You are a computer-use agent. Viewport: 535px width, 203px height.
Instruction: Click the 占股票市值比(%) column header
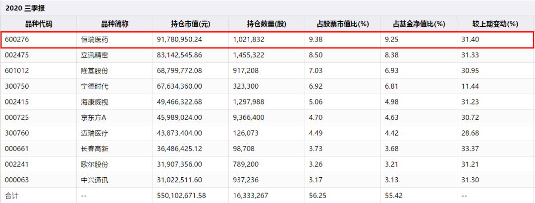click(343, 24)
